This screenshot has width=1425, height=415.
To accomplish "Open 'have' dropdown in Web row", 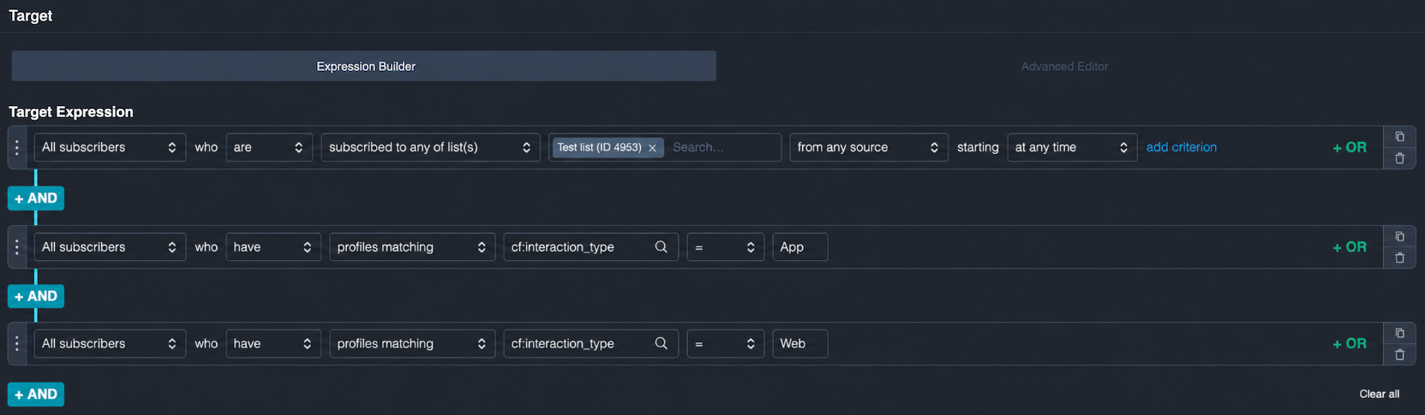I will (273, 344).
